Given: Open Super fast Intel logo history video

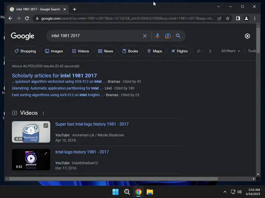Looking at the screenshot, I should click(92, 124).
